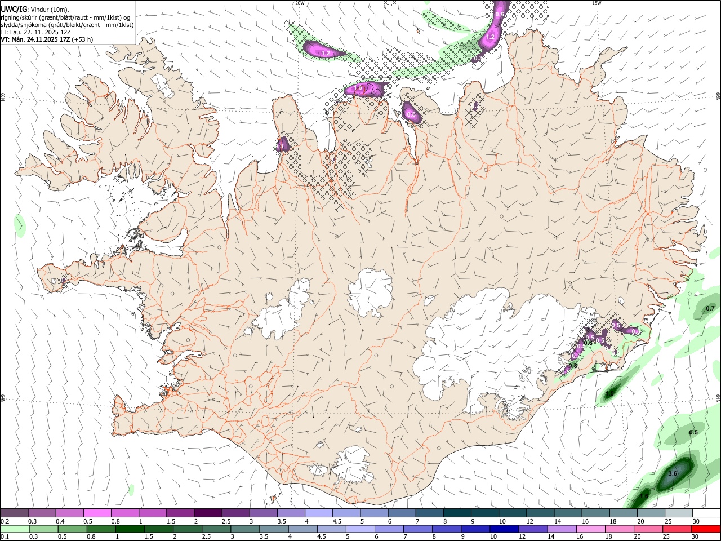721x541 pixels.
Task: Click the '3.6' rain value on the map
Action: click(673, 474)
